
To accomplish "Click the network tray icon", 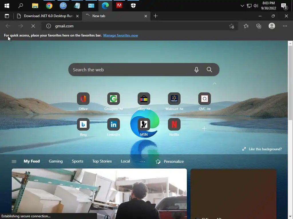I will point(249,6).
